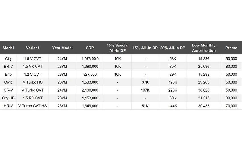The width and height of the screenshot is (242, 161).
Task: Select the 10% Special All-In DP header
Action: pyautogui.click(x=118, y=48)
